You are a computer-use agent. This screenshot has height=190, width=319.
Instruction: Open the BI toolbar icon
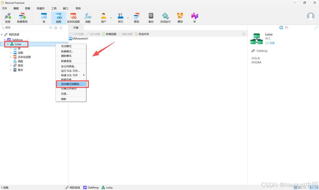tap(195, 18)
